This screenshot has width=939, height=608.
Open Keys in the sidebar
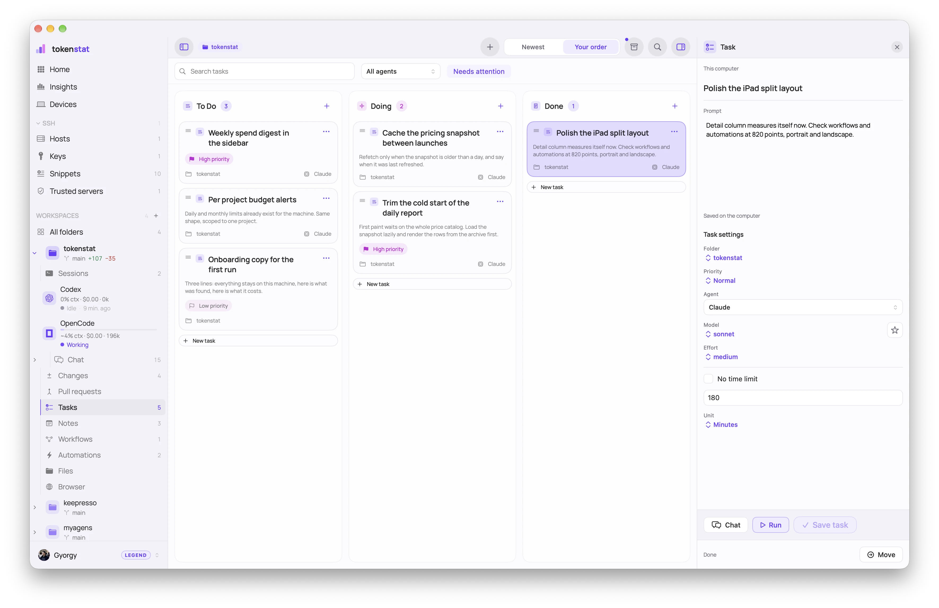99,156
